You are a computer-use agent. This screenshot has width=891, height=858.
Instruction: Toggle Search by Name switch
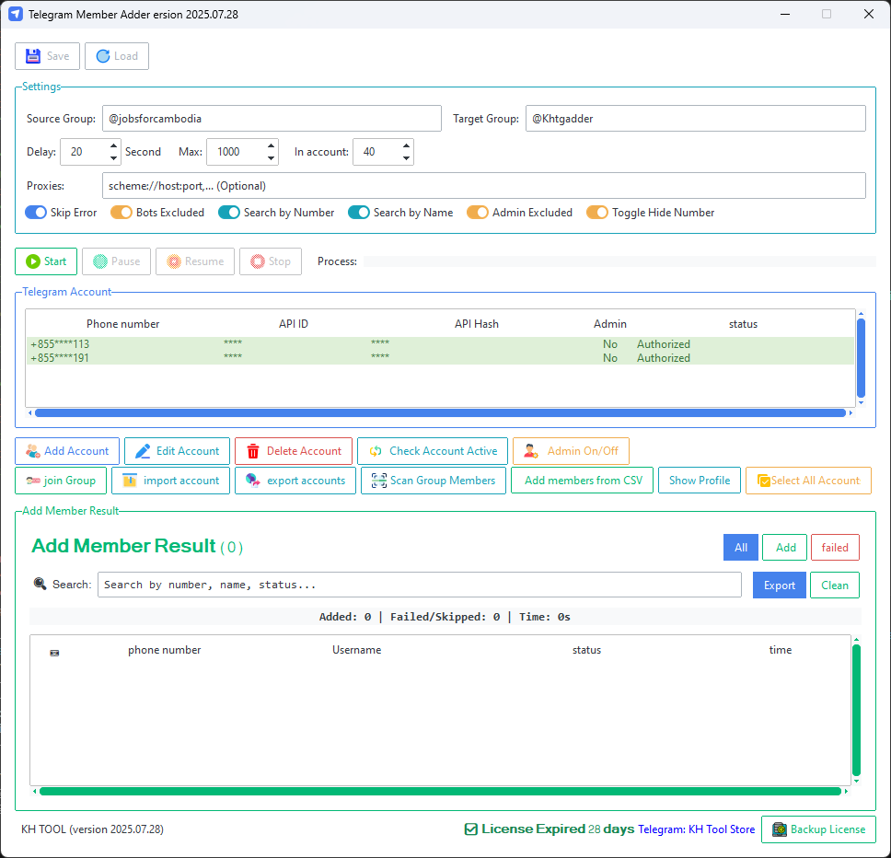[x=359, y=213]
